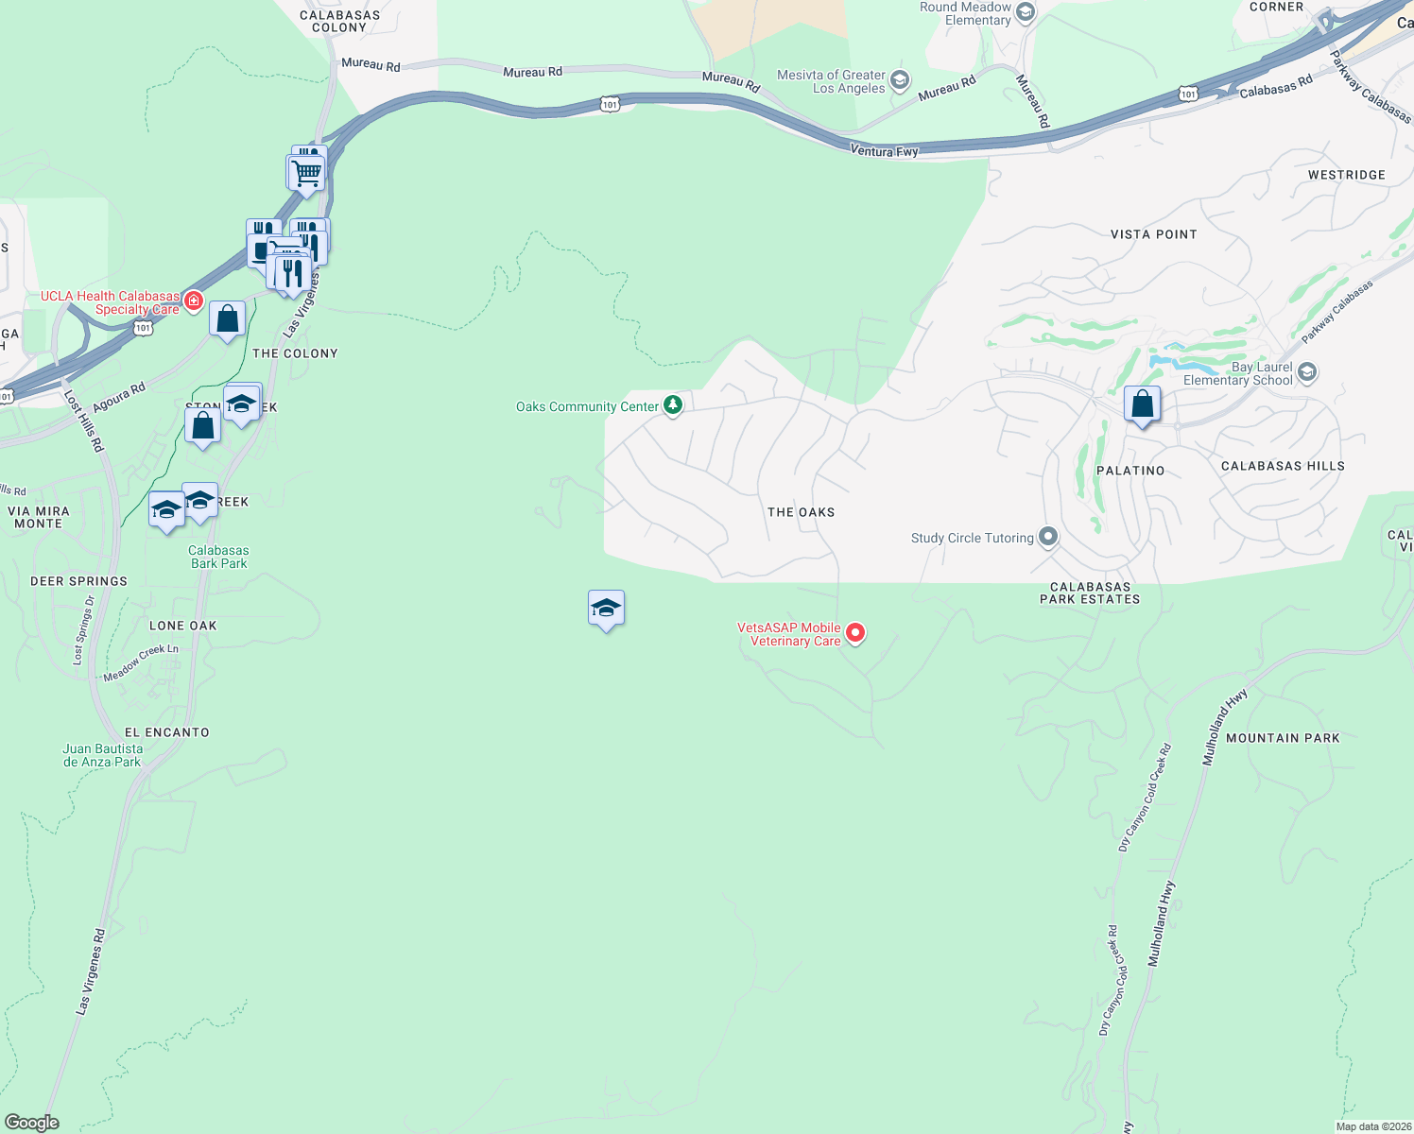The width and height of the screenshot is (1414, 1134).
Task: Select the shopping bag pin near Stone Creek
Action: click(x=201, y=425)
